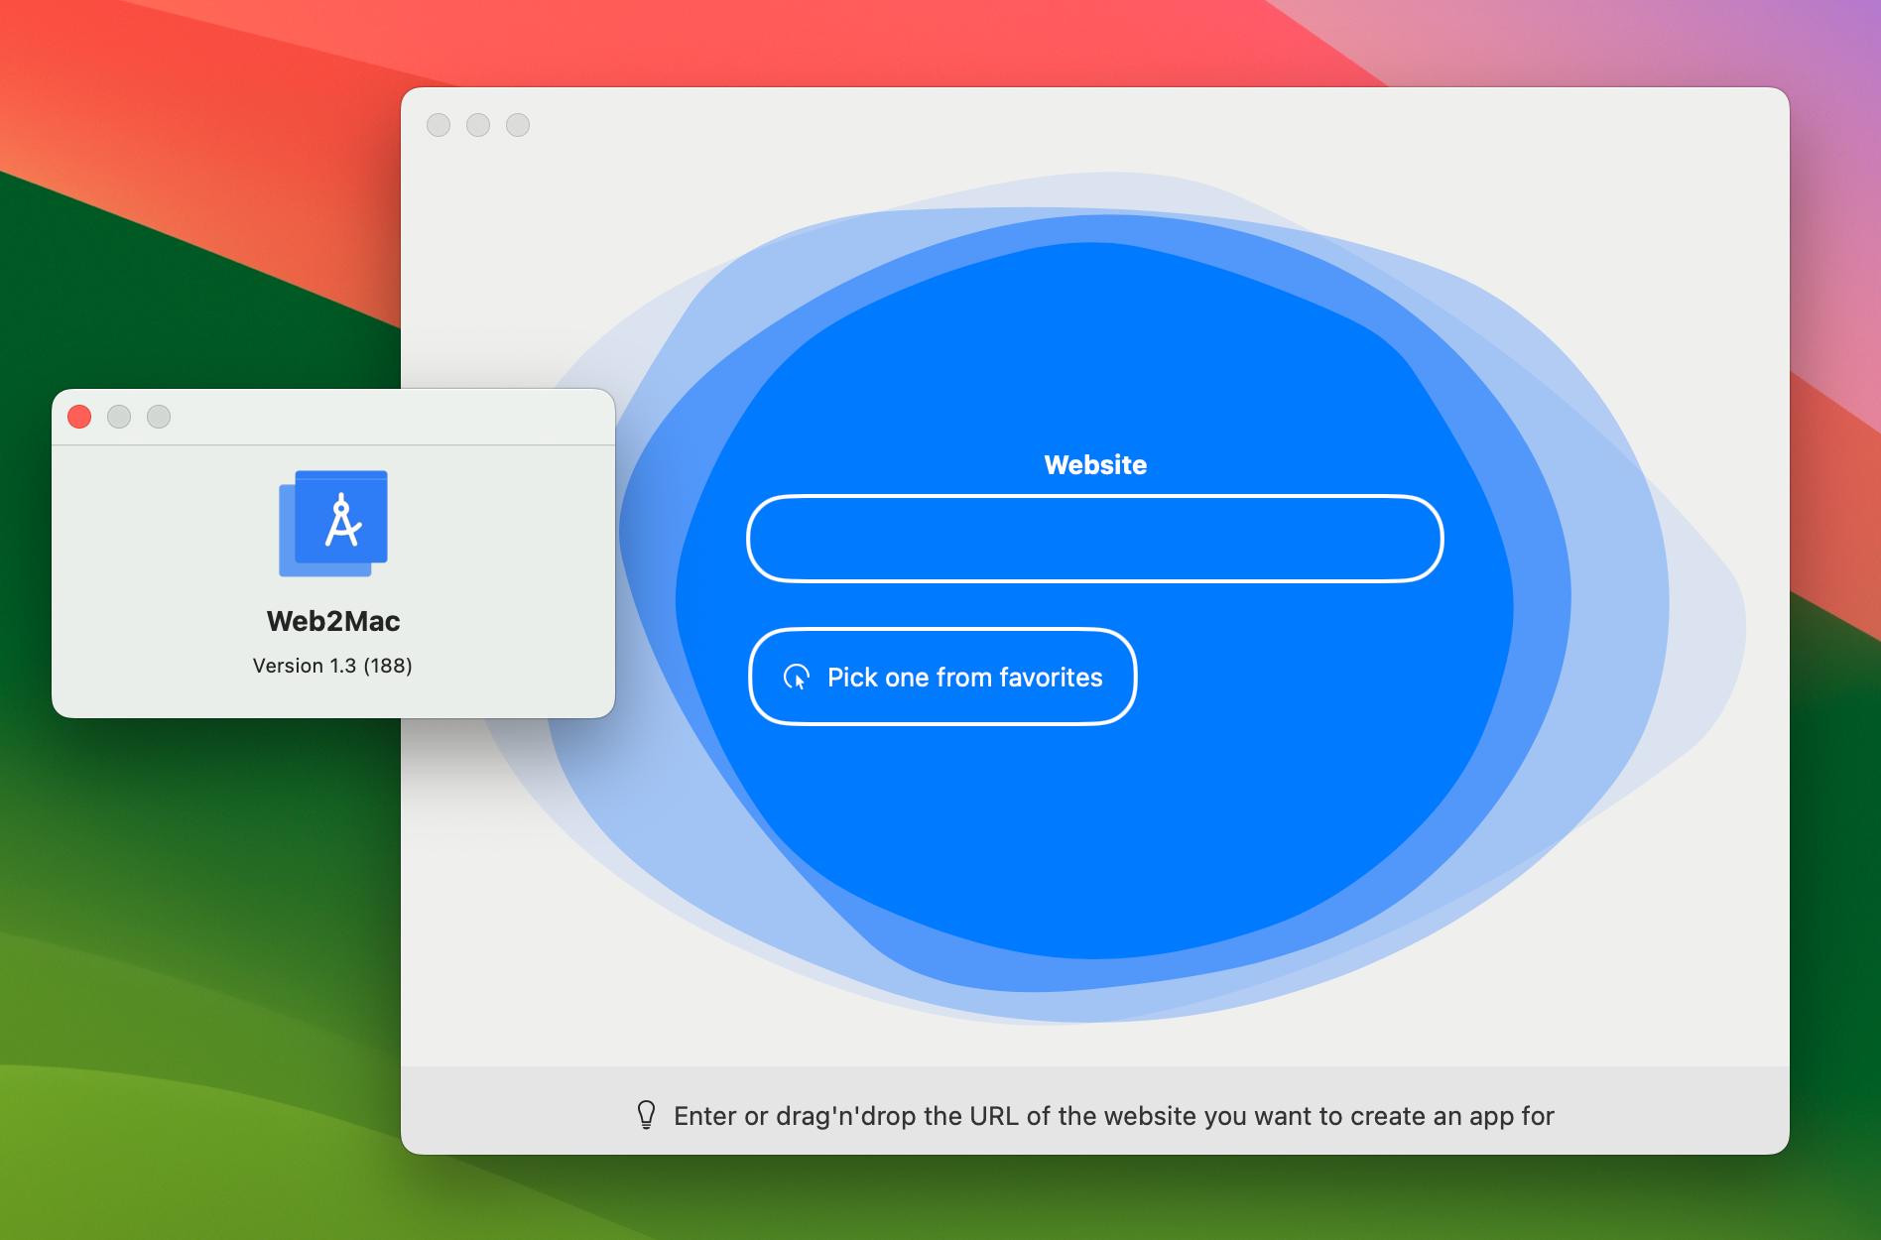Click the leftmost traffic light of the main window
Viewport: 1881px width, 1240px height.
(439, 125)
